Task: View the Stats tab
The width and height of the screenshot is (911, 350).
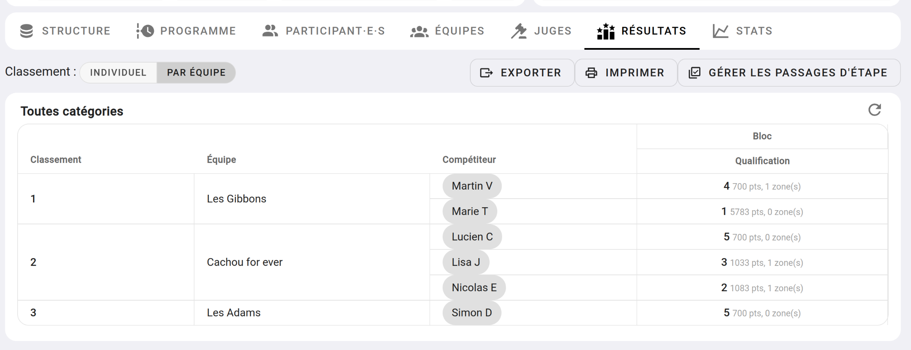Action: [x=743, y=31]
